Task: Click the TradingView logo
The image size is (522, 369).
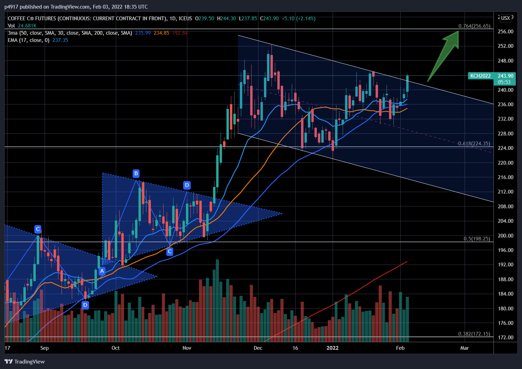Action: (25, 361)
